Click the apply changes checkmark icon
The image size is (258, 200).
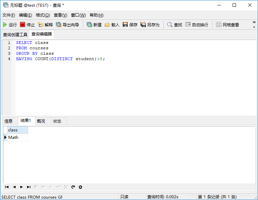[x=59, y=187]
